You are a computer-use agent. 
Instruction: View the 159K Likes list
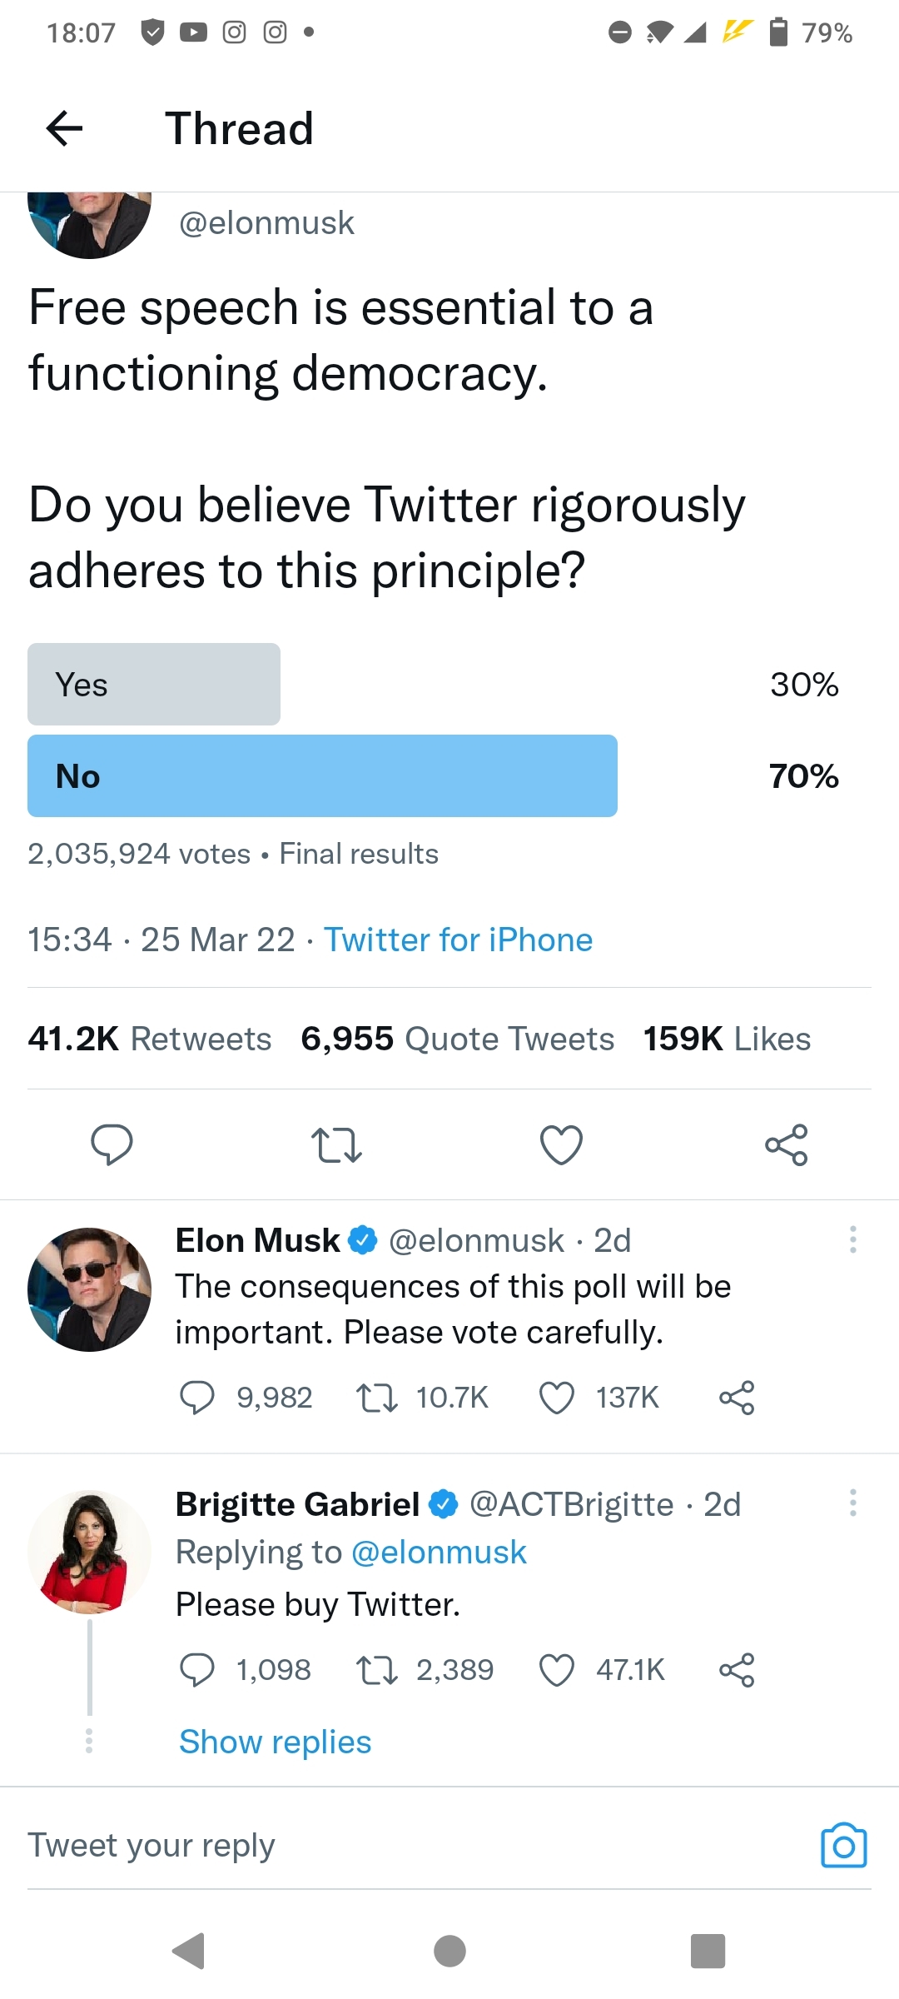727,1039
